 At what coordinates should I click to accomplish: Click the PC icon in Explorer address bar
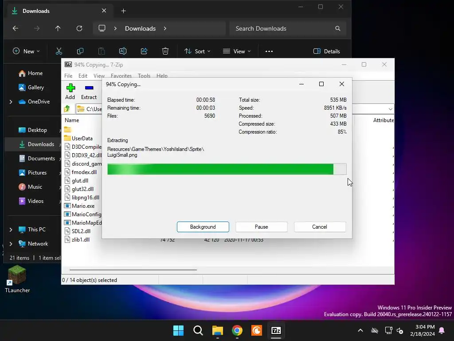102,28
